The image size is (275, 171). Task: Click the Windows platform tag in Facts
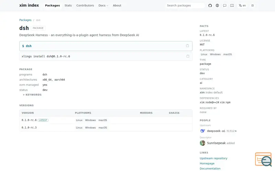[215, 54]
